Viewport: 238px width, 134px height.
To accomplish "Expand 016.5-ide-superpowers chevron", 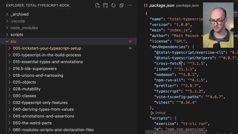I will pos(10,68).
